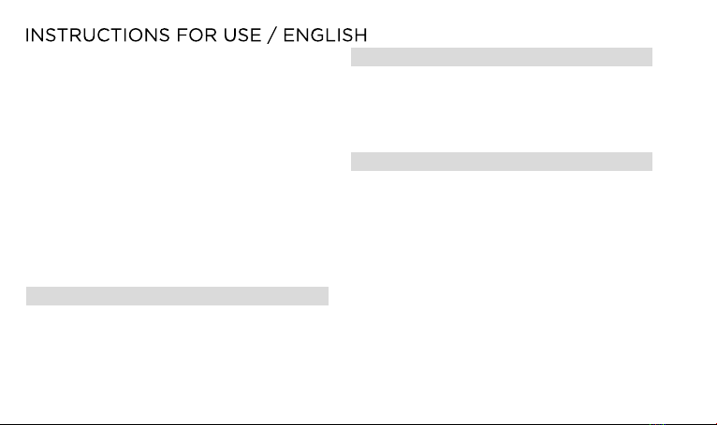Click the right end of upper right gray bar
The image size is (717, 425).
coord(650,57)
